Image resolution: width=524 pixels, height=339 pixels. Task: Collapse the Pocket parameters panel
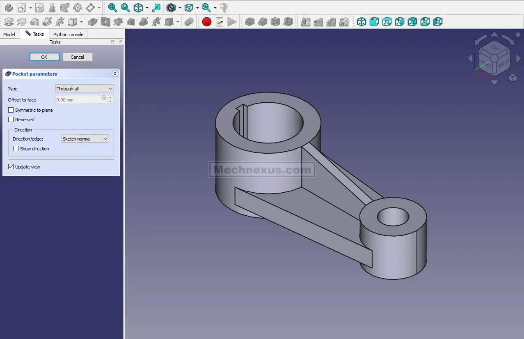115,74
